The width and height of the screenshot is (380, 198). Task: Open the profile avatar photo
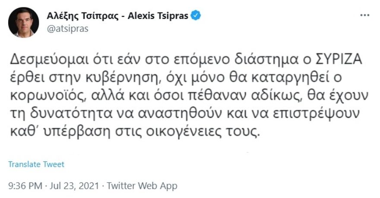[x=23, y=22]
